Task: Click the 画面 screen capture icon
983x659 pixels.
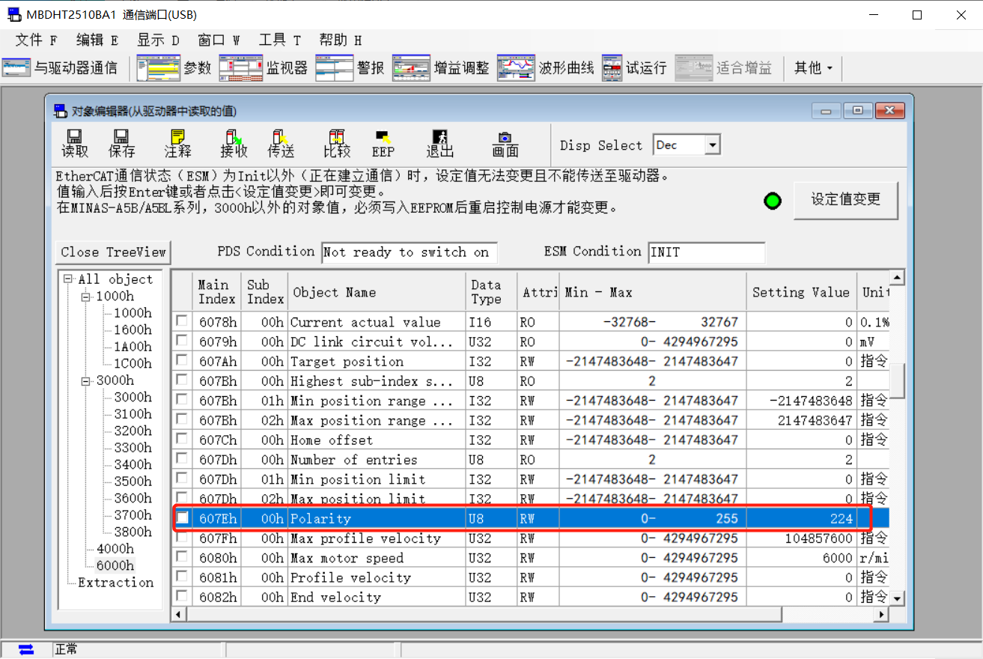Action: pyautogui.click(x=505, y=144)
